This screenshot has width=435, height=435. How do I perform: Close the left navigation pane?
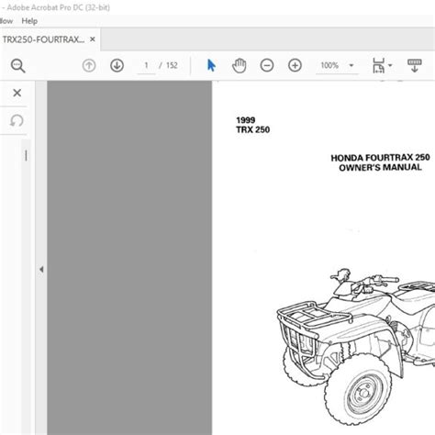[17, 93]
